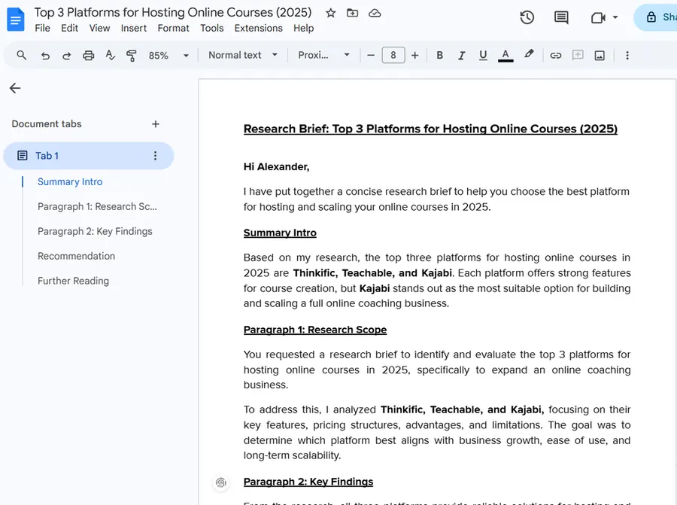Open the Normal text style dropdown
677x505 pixels.
(243, 55)
